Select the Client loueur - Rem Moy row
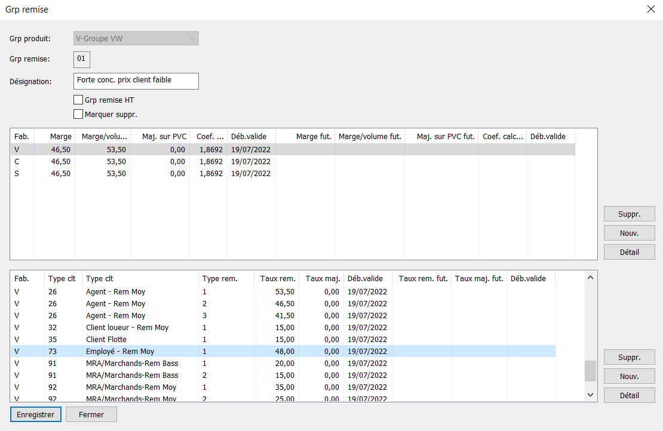 [x=283, y=328]
